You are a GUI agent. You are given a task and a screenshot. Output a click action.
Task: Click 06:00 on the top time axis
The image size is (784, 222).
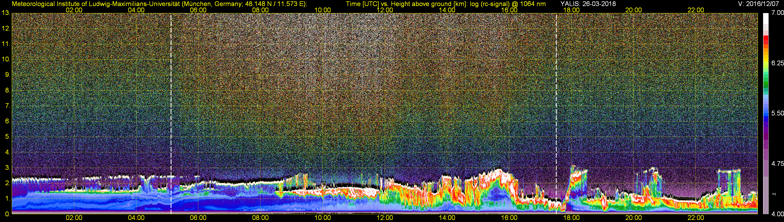[x=198, y=10]
